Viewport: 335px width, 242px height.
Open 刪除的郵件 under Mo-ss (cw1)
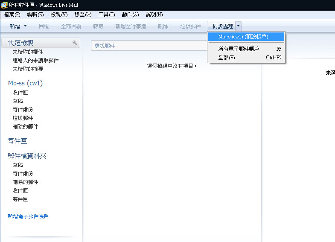(25, 127)
